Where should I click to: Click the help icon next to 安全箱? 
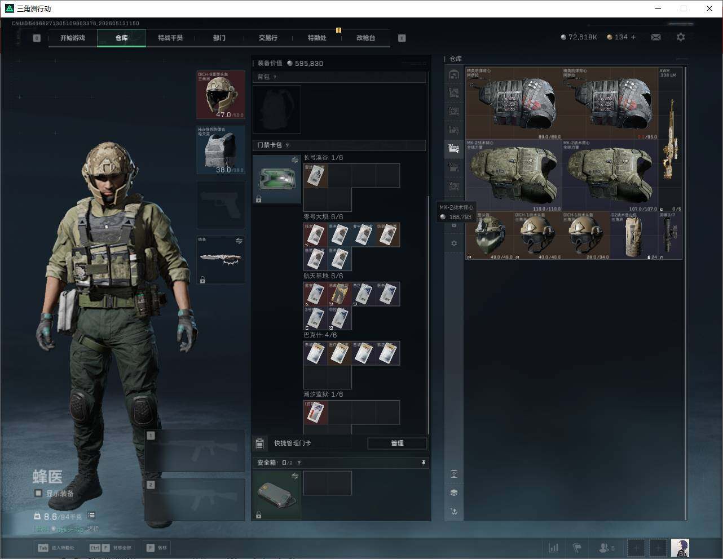(x=299, y=463)
